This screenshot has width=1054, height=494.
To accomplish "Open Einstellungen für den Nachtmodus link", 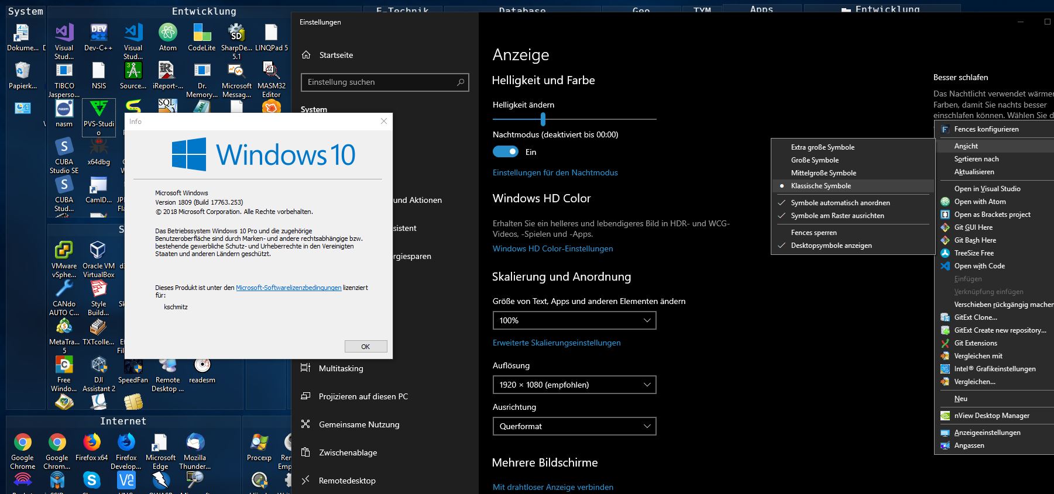I will (x=555, y=172).
